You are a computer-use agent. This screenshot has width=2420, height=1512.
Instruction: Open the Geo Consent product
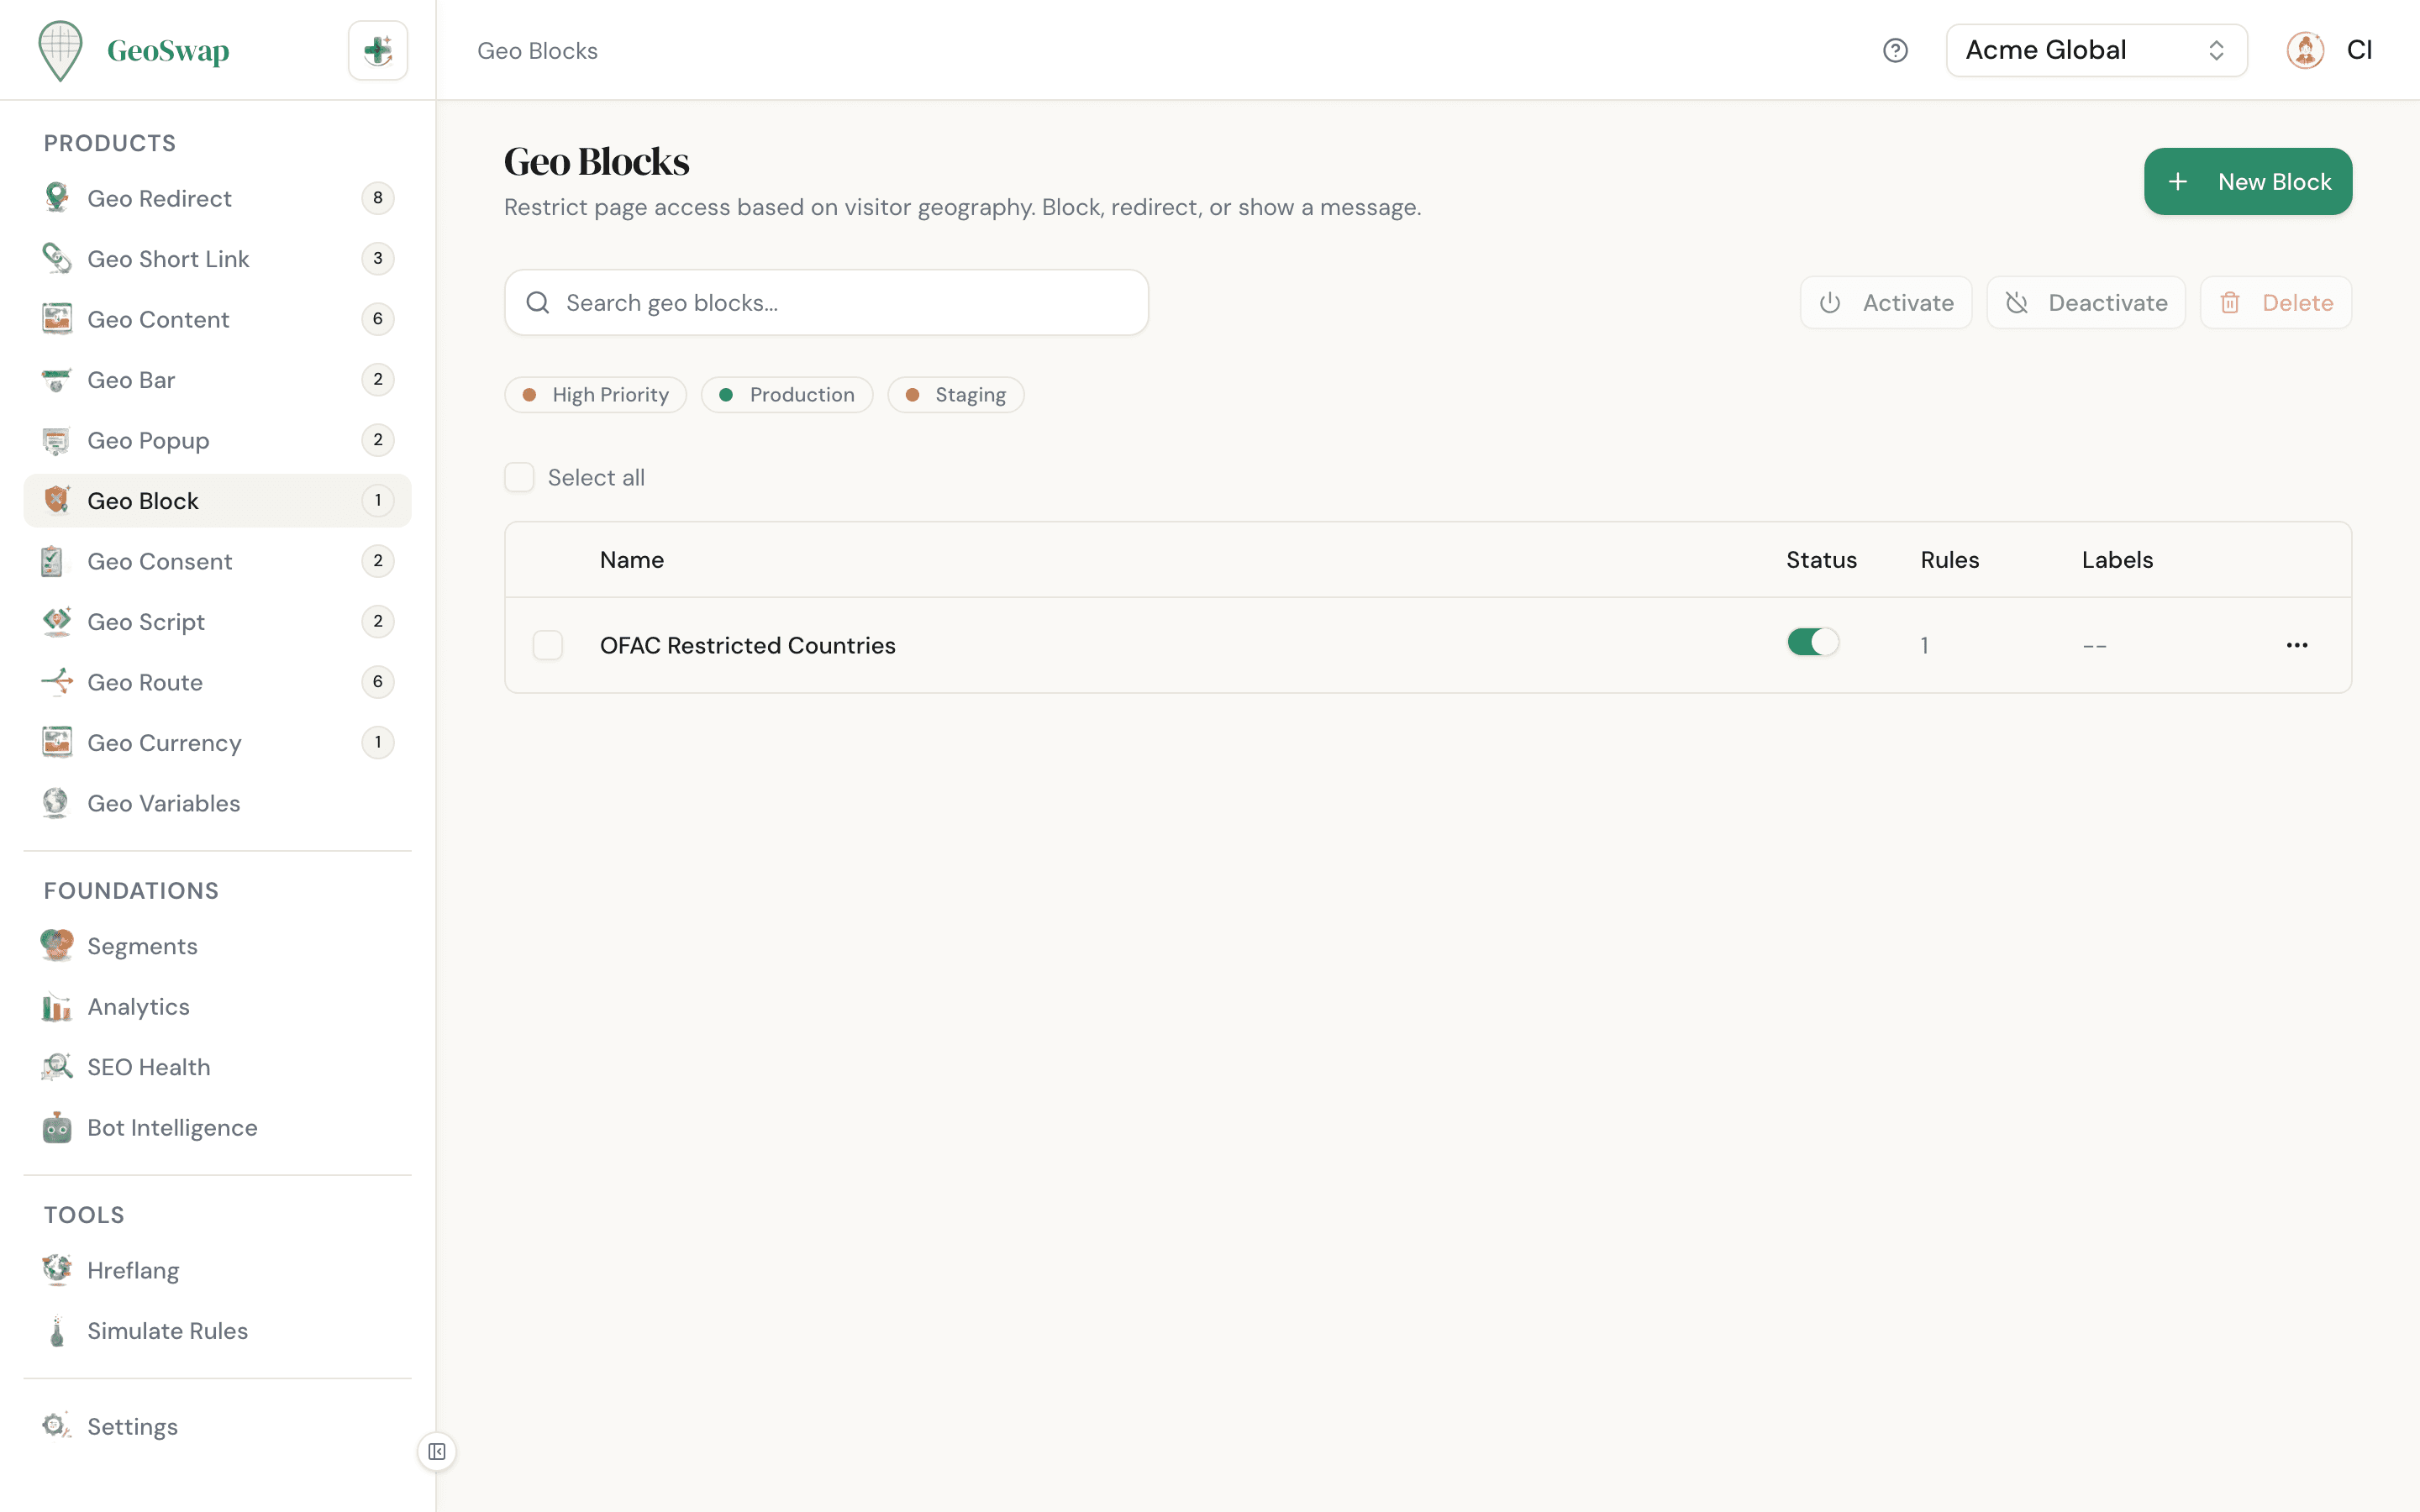(160, 561)
